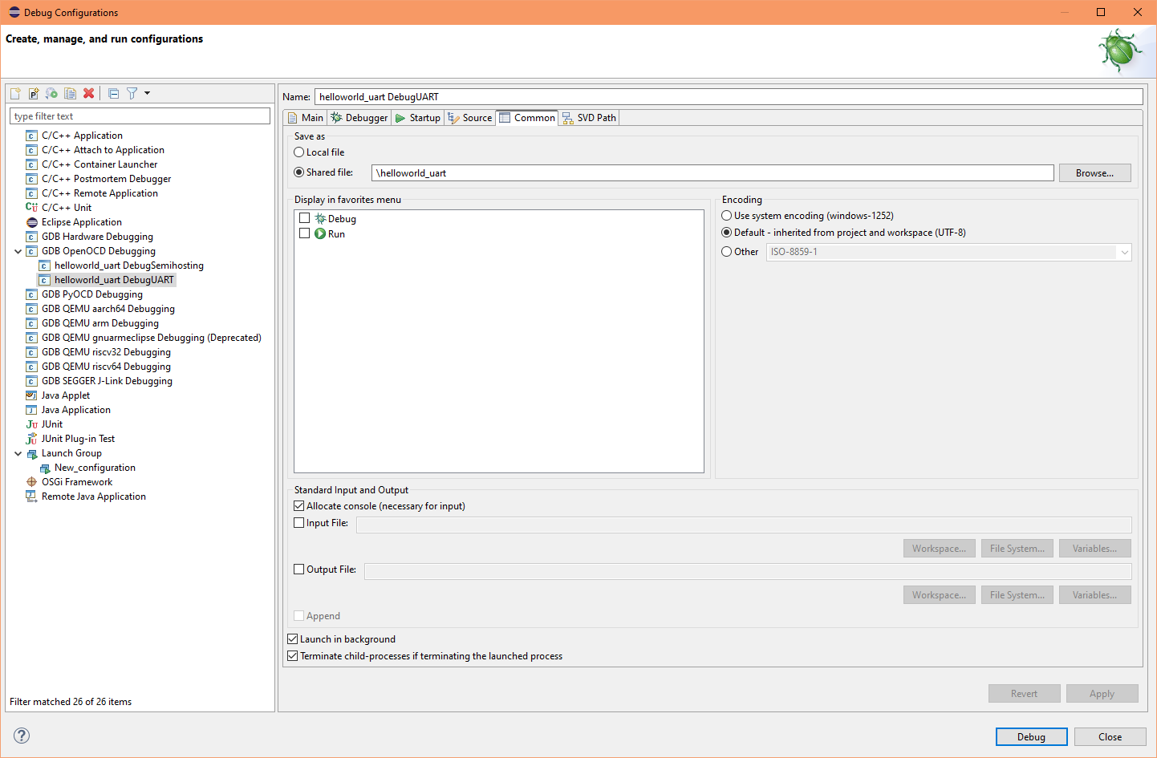Viewport: 1157px width, 758px height.
Task: Switch to the Debugger tab
Action: (359, 118)
